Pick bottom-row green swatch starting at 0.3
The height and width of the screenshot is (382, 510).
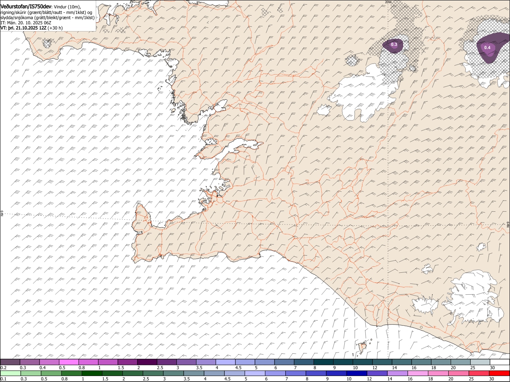pos(31,373)
